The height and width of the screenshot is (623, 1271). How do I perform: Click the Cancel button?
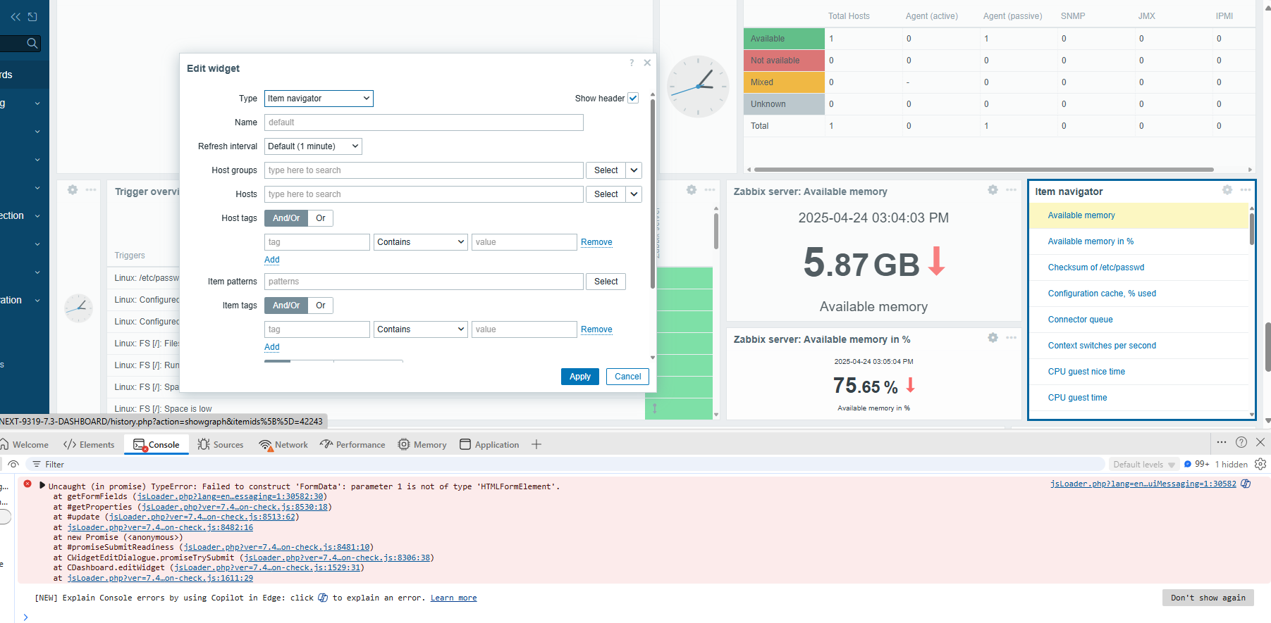[627, 377]
